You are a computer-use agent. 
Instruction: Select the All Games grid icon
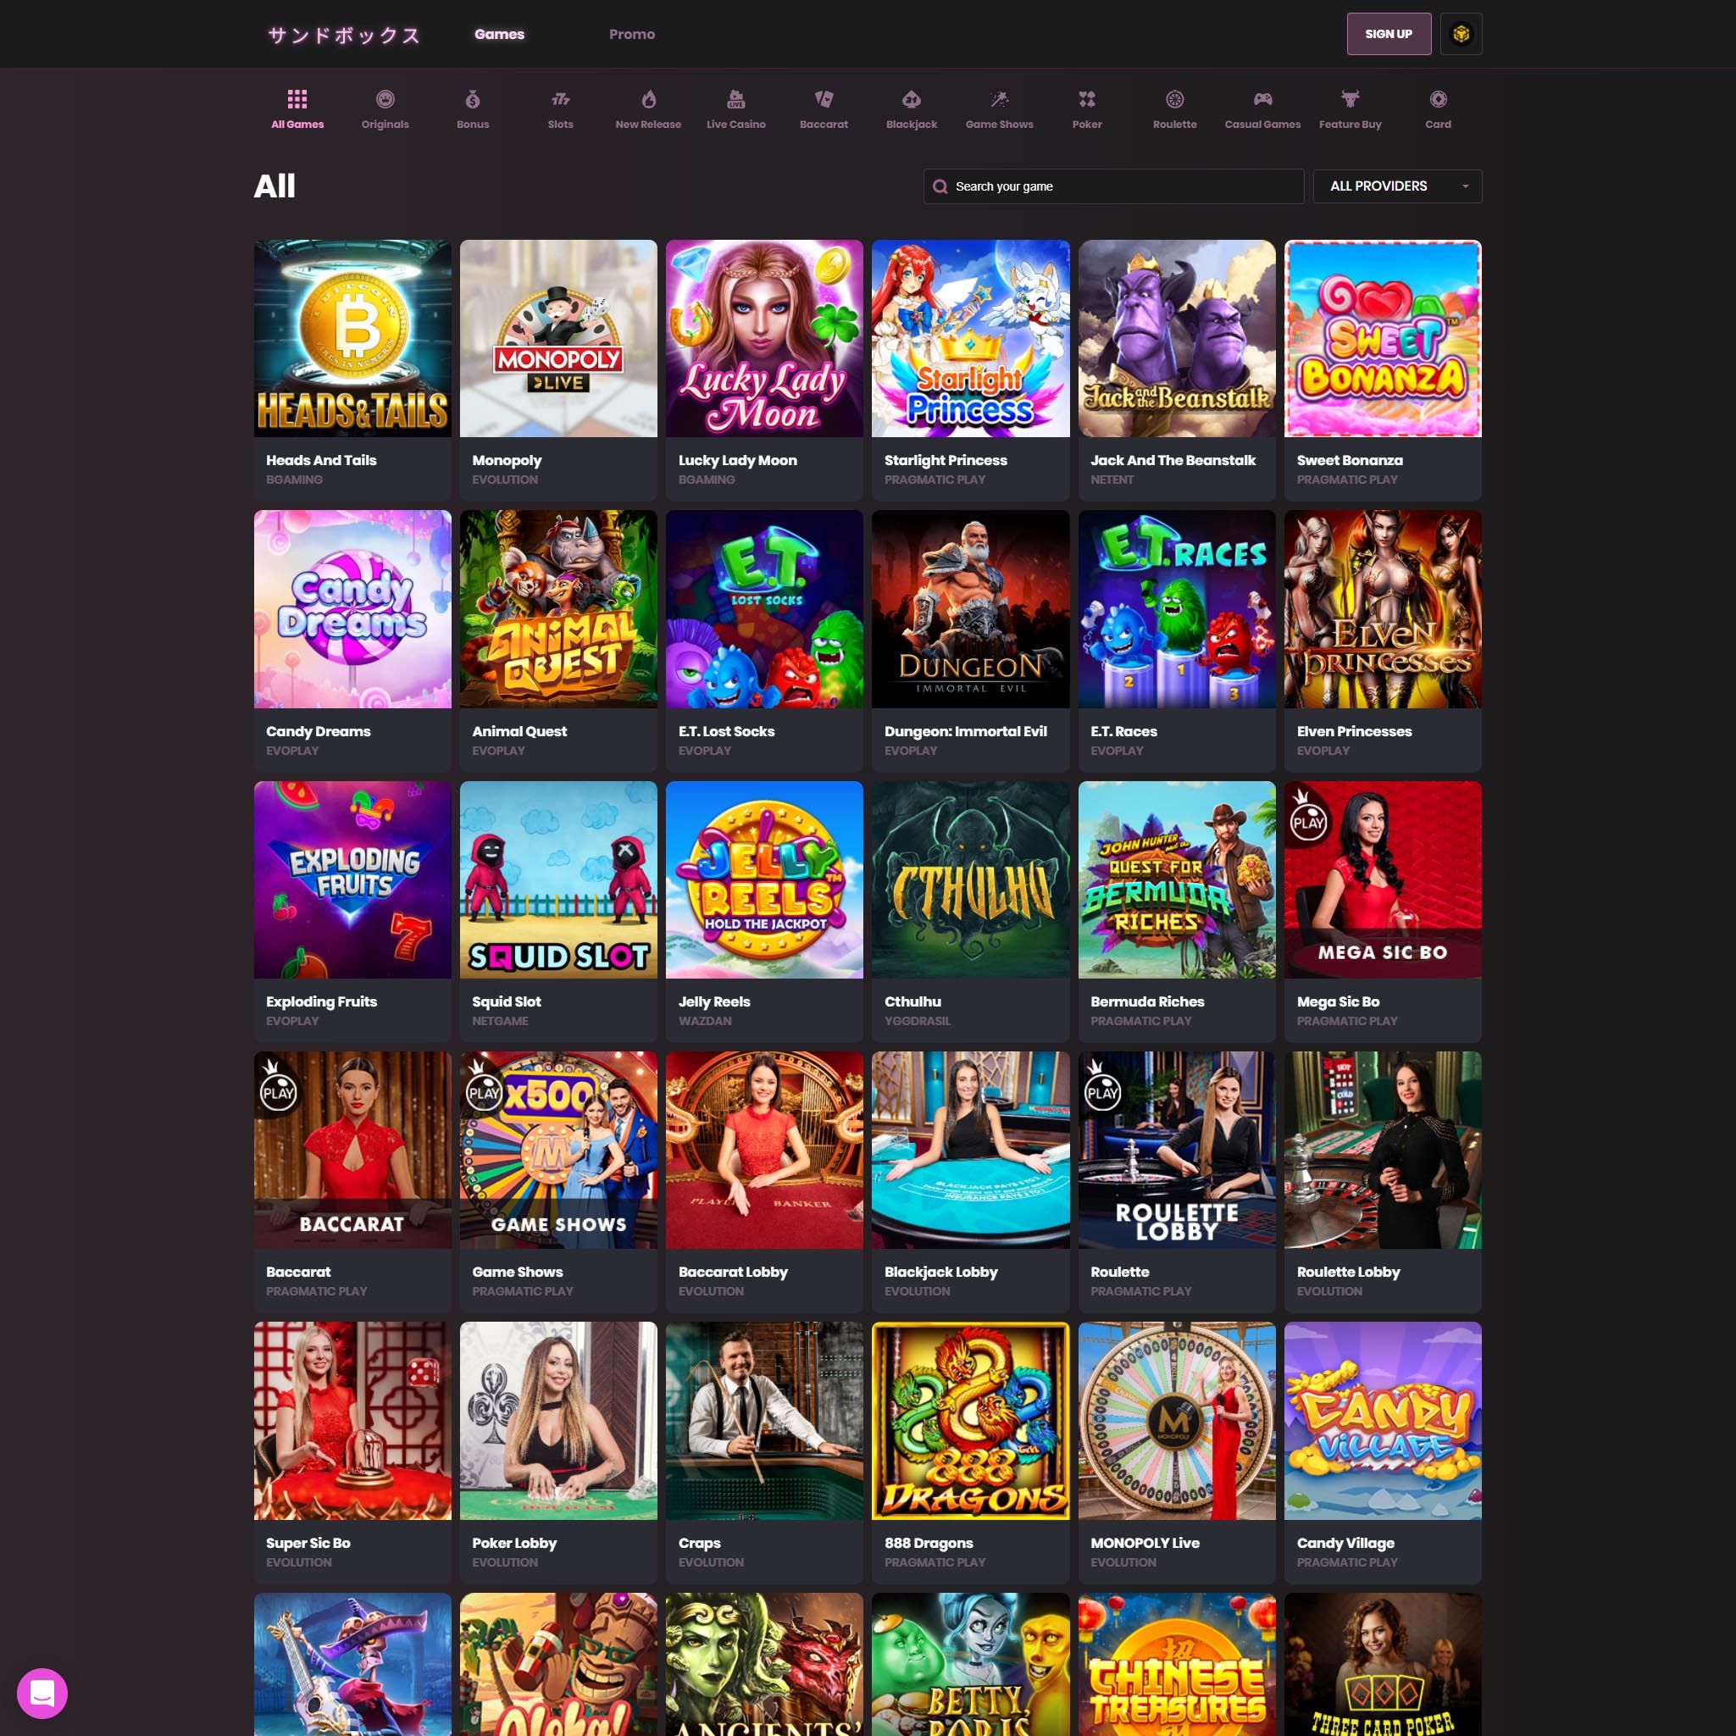297,100
